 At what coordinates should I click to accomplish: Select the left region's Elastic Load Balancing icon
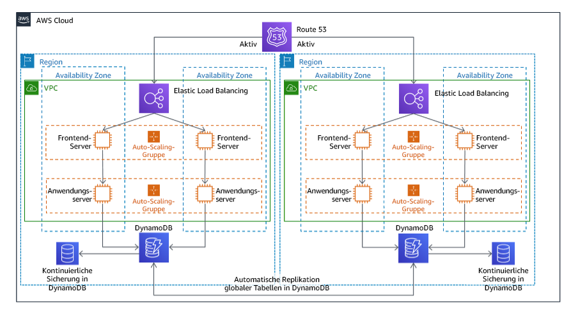[x=153, y=98]
